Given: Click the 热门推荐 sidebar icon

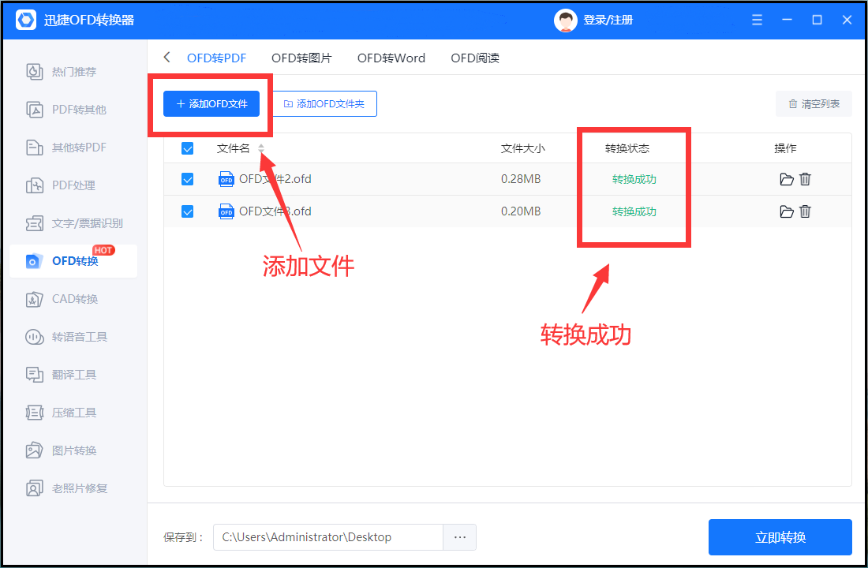Looking at the screenshot, I should pyautogui.click(x=34, y=72).
